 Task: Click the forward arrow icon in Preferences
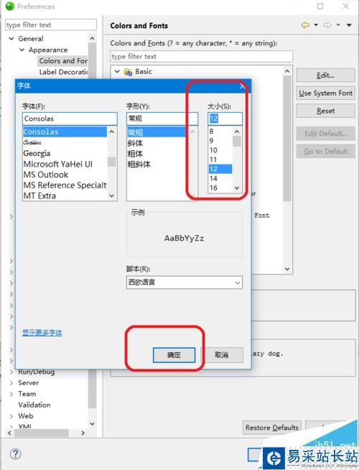click(327, 25)
